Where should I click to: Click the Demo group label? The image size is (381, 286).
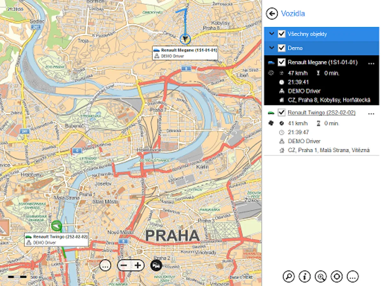pos(295,48)
